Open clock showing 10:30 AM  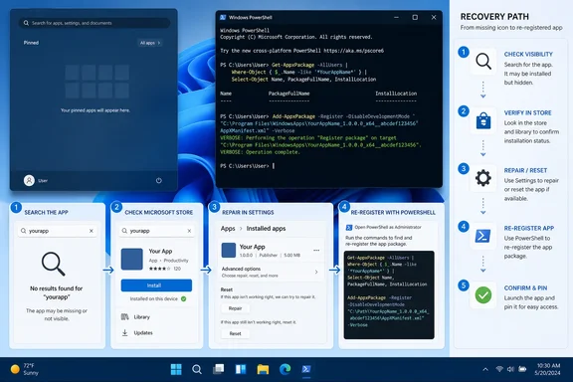(548, 365)
